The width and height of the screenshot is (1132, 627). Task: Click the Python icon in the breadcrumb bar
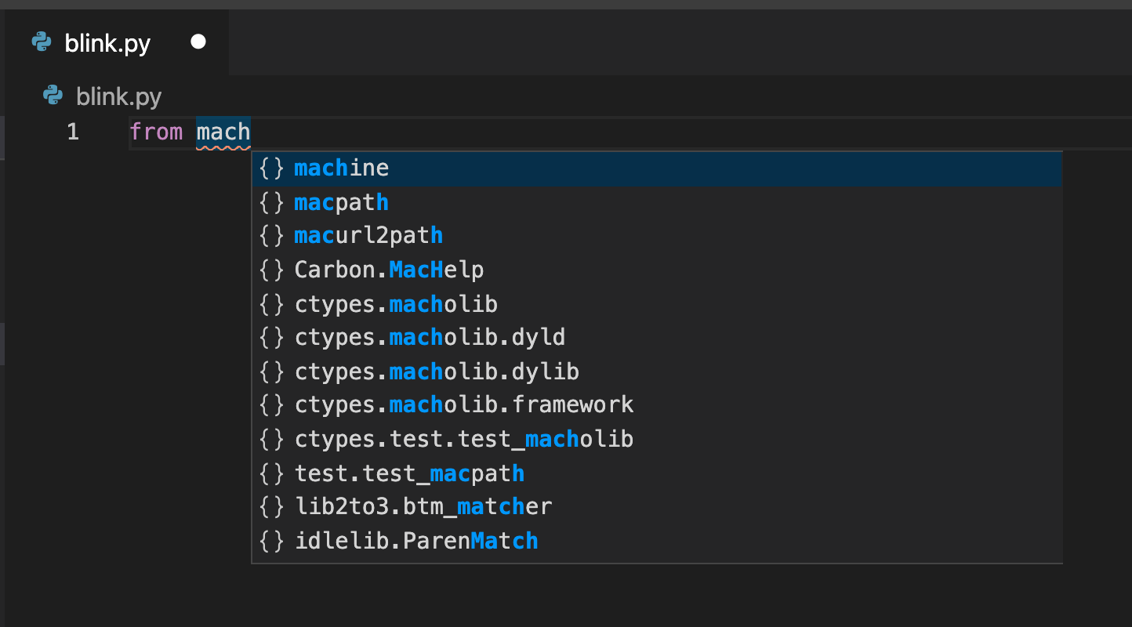53,96
